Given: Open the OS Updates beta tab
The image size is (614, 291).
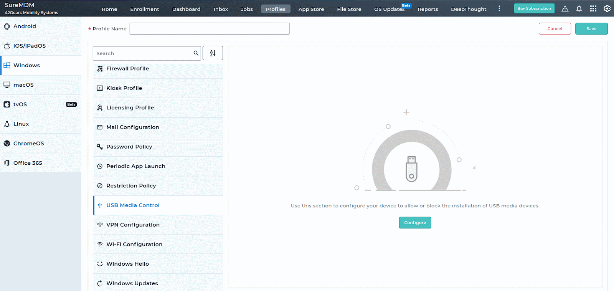Looking at the screenshot, I should click(x=390, y=9).
